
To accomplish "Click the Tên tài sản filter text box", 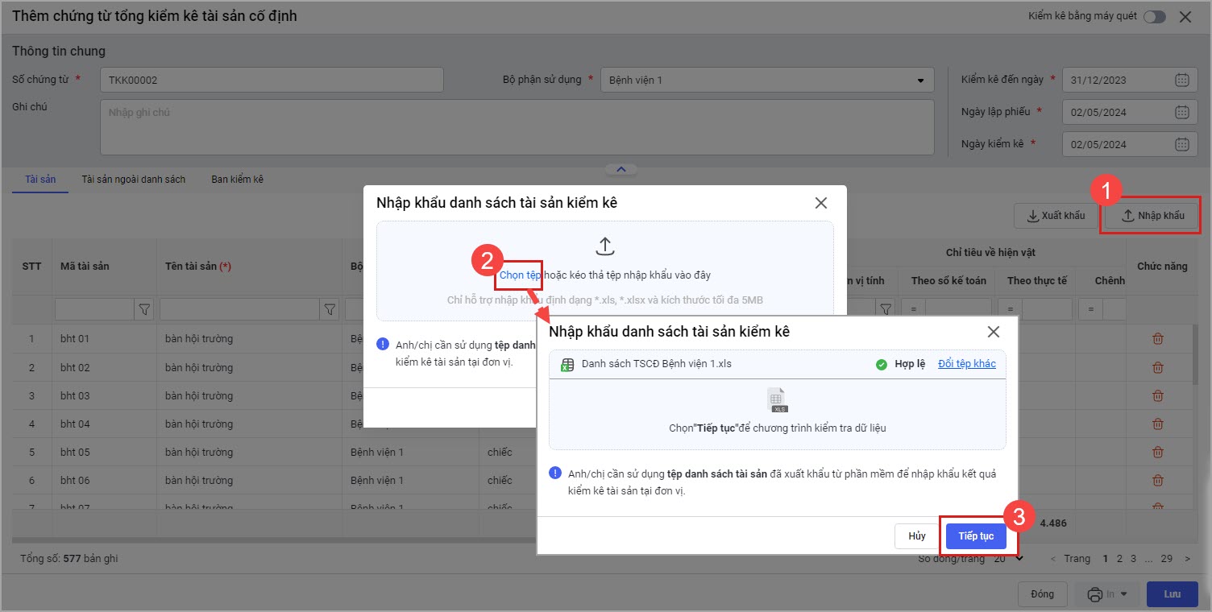I will [239, 308].
